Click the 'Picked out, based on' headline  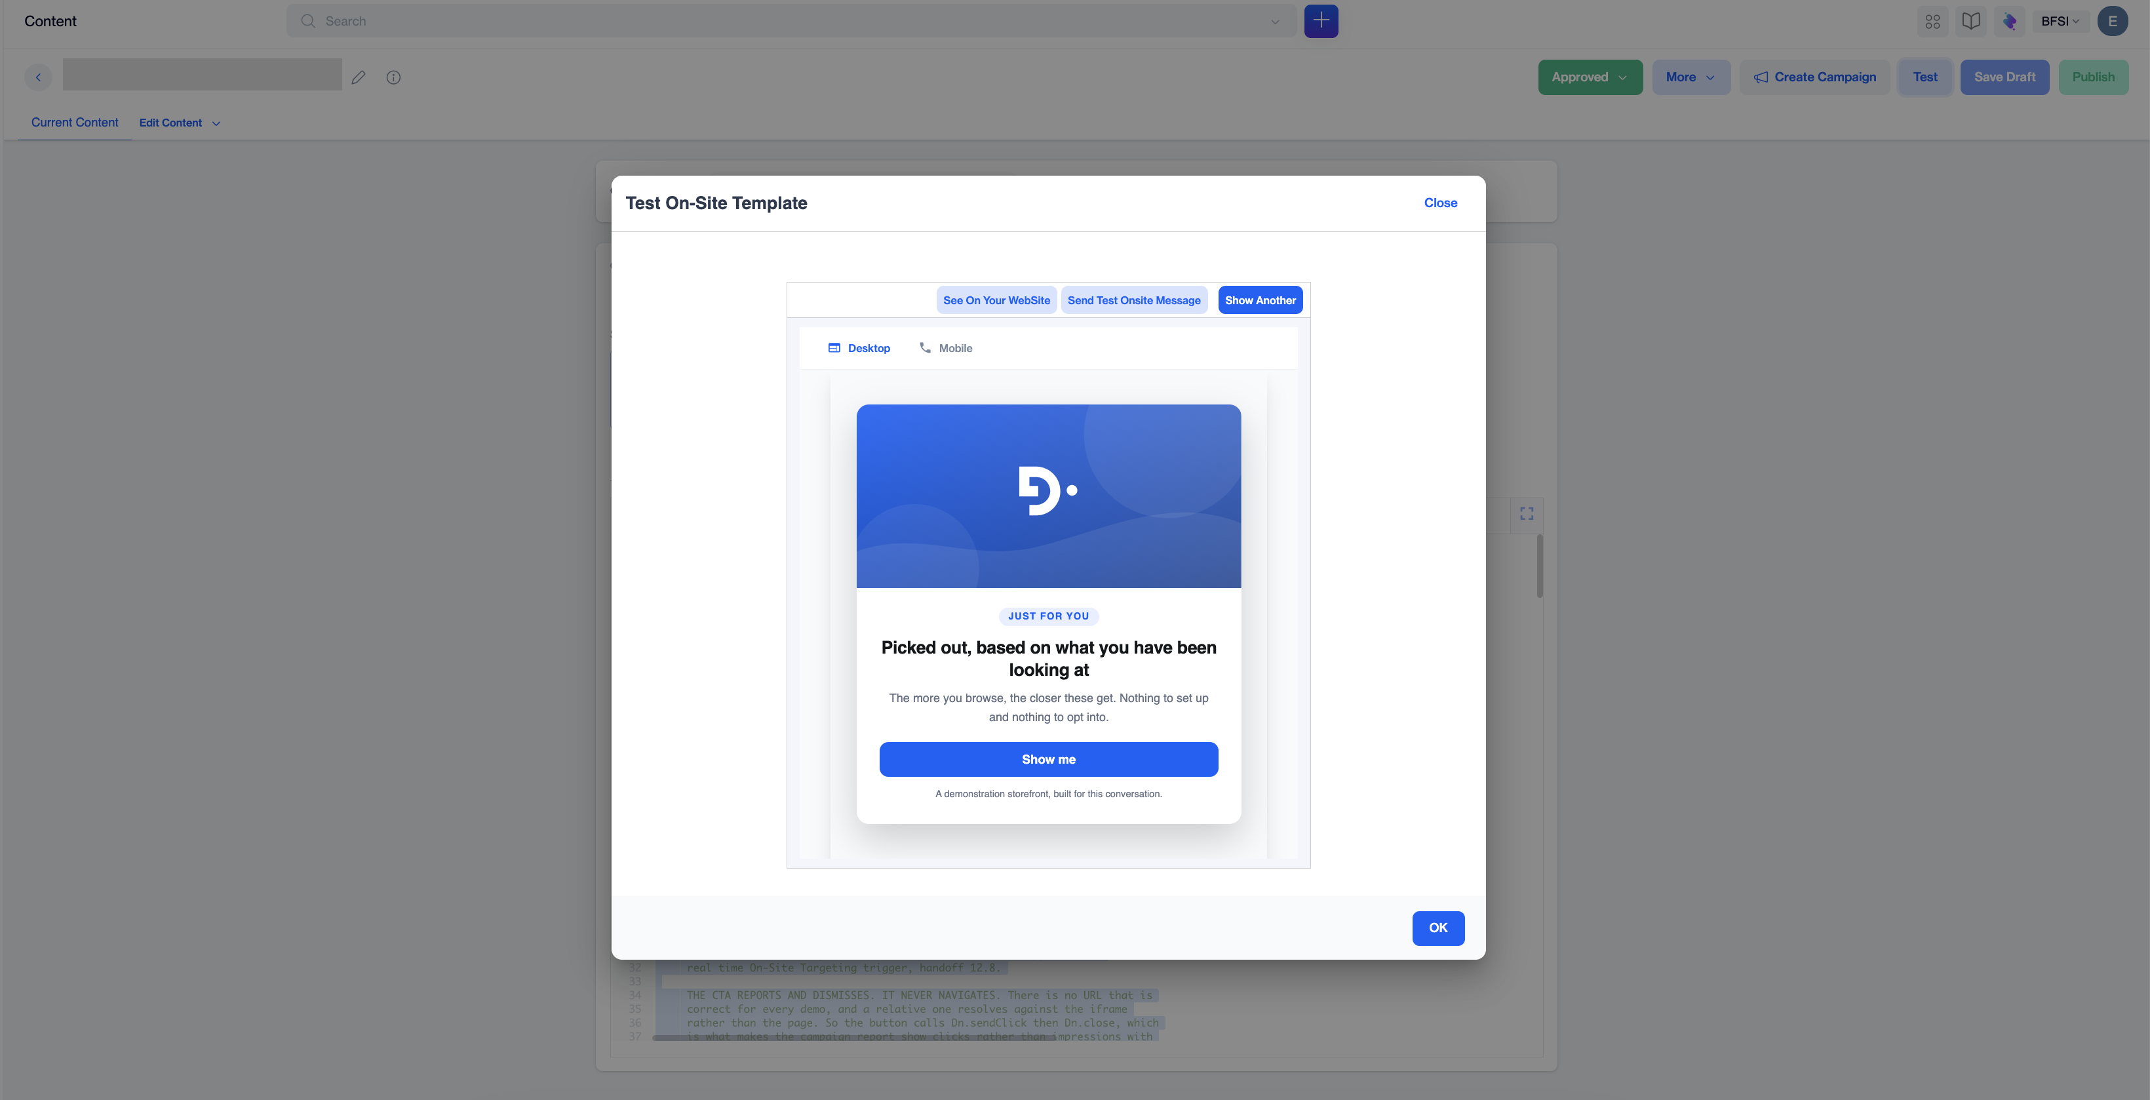point(1048,659)
